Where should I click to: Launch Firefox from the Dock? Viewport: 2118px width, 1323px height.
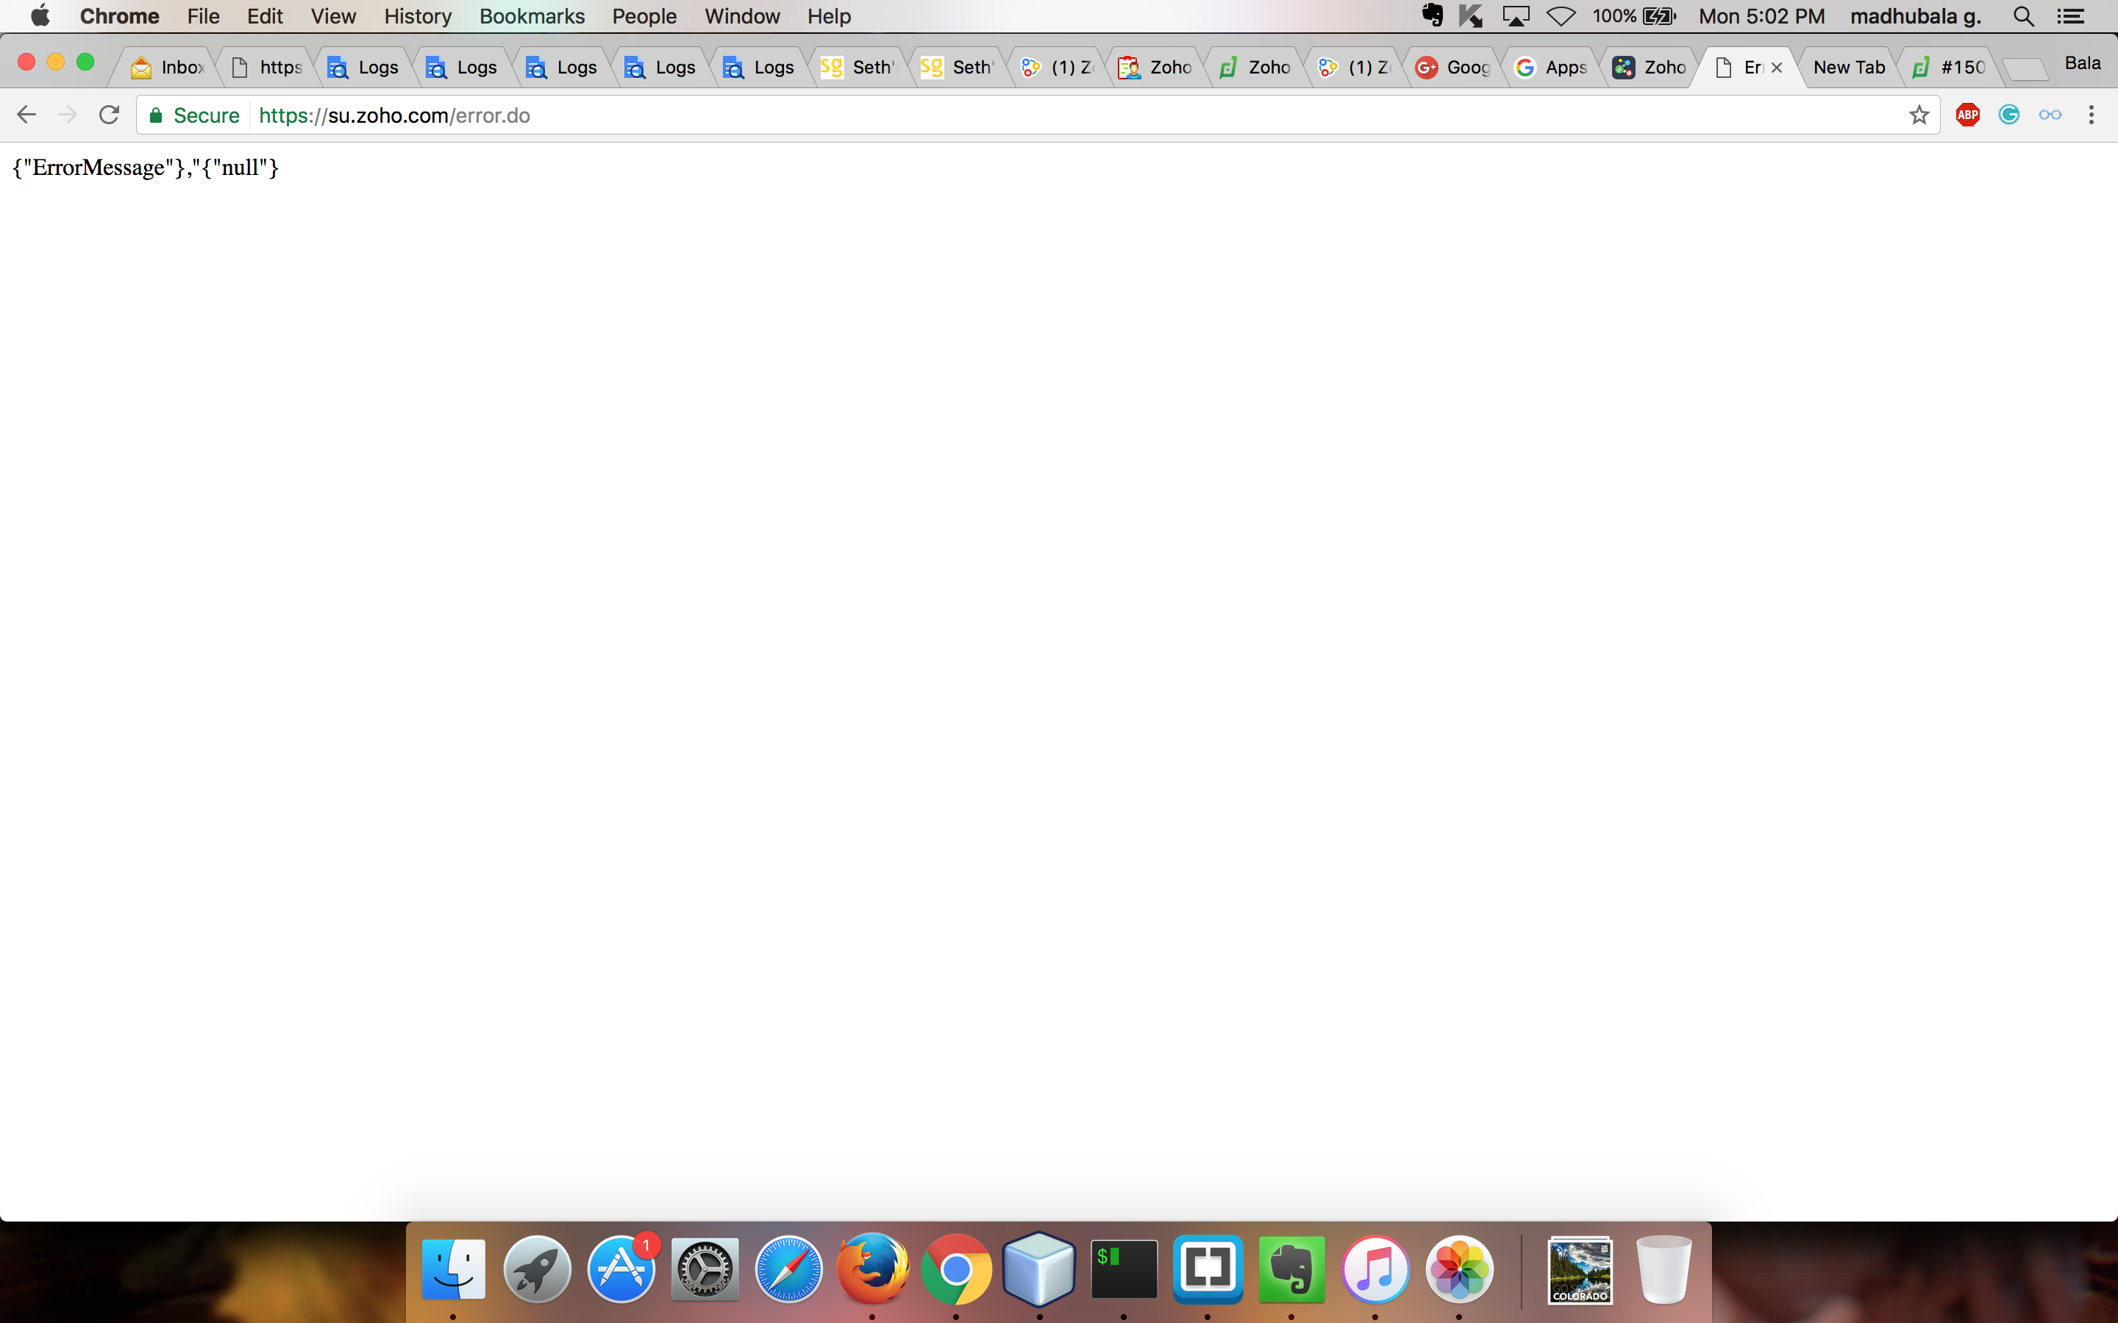873,1268
